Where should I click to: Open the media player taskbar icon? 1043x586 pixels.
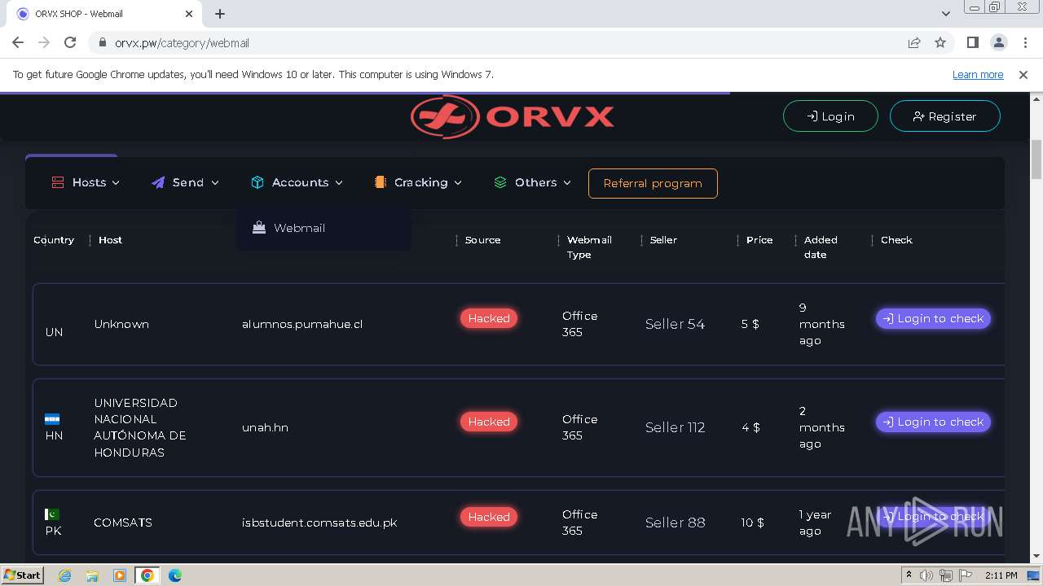[120, 575]
